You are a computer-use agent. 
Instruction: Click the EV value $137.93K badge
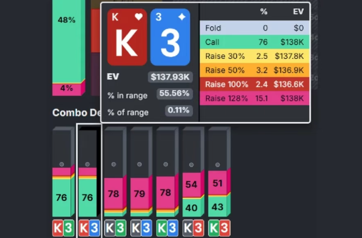coord(170,77)
